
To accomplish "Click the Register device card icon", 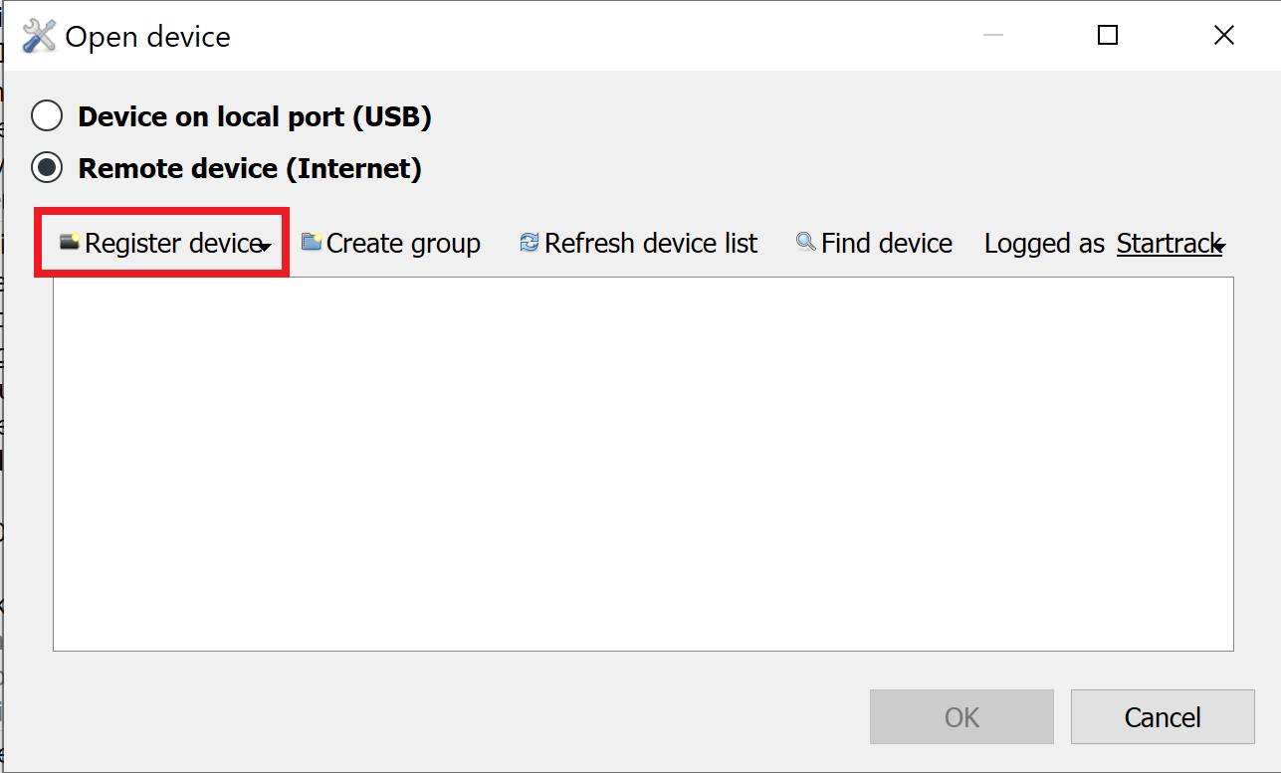I will 70,242.
